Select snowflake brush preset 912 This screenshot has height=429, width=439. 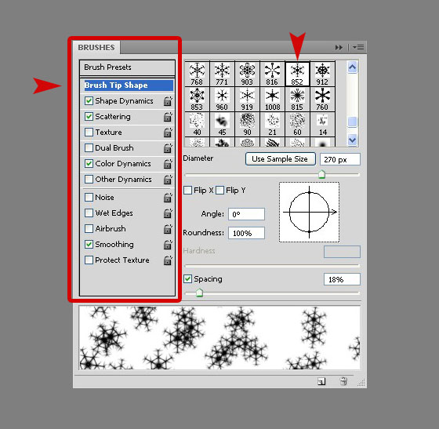(322, 74)
